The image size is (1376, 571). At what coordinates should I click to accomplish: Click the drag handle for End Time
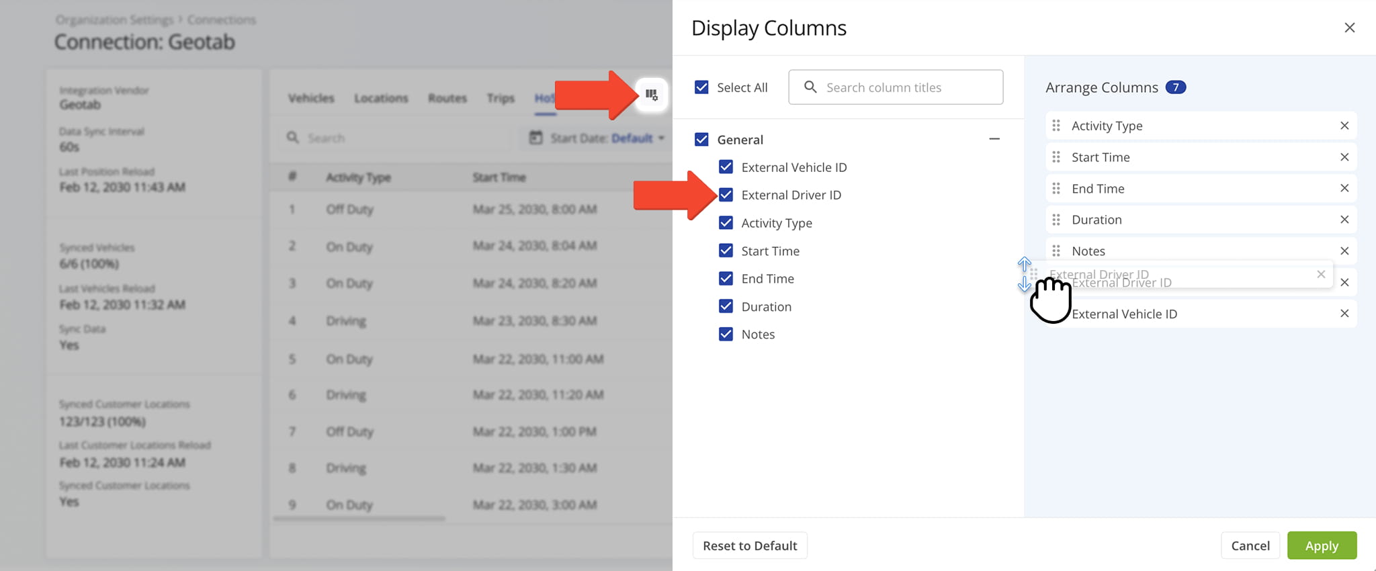1056,189
